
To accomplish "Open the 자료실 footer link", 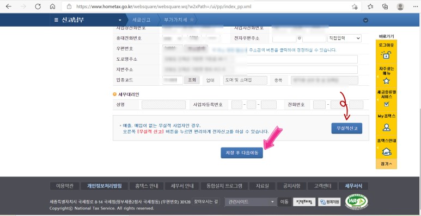I will click(263, 186).
